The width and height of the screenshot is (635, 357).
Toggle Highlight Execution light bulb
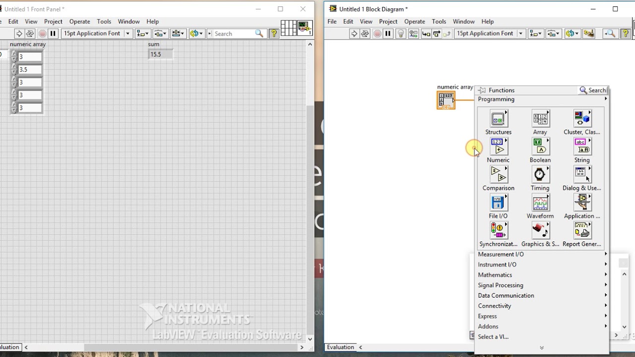tap(401, 34)
